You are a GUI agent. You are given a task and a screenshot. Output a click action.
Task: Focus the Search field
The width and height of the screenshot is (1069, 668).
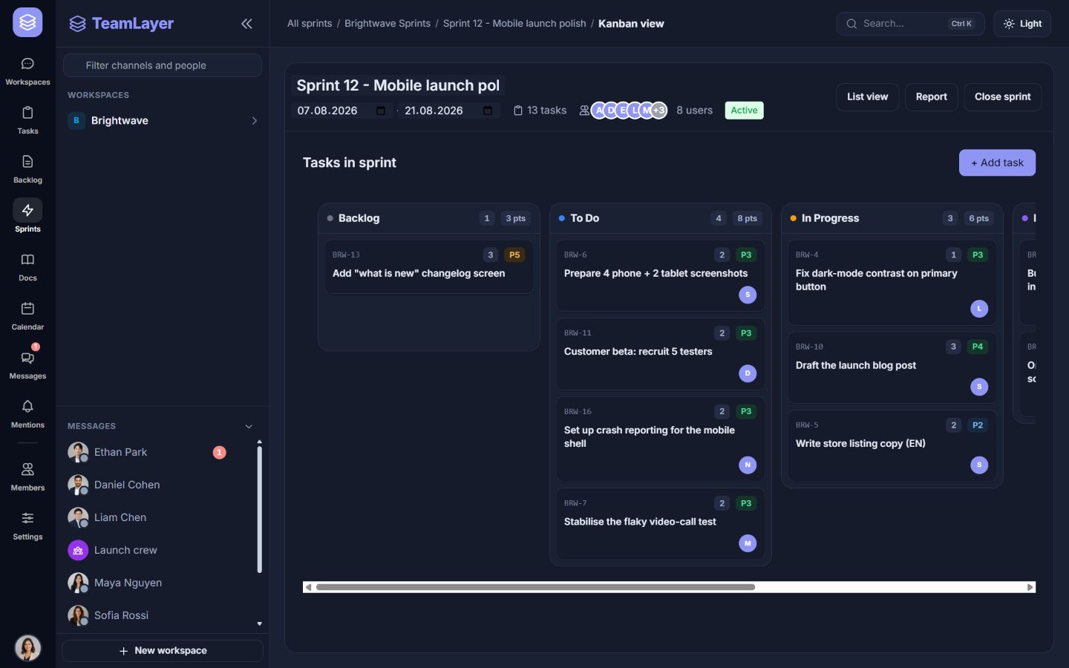click(x=910, y=24)
